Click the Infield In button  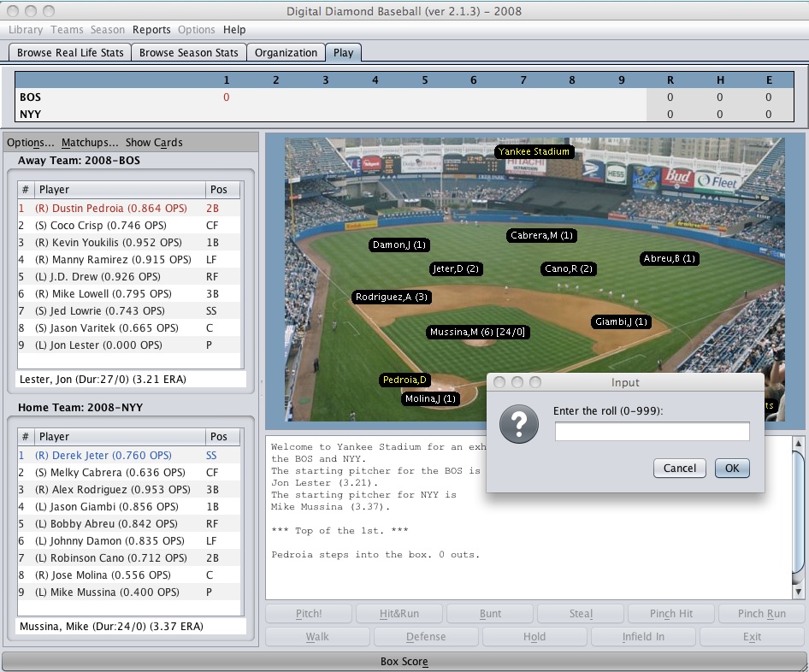643,637
